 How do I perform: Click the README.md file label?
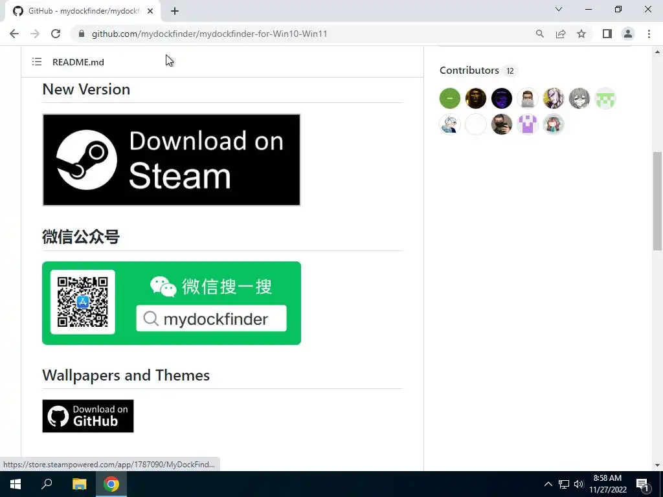tap(78, 62)
